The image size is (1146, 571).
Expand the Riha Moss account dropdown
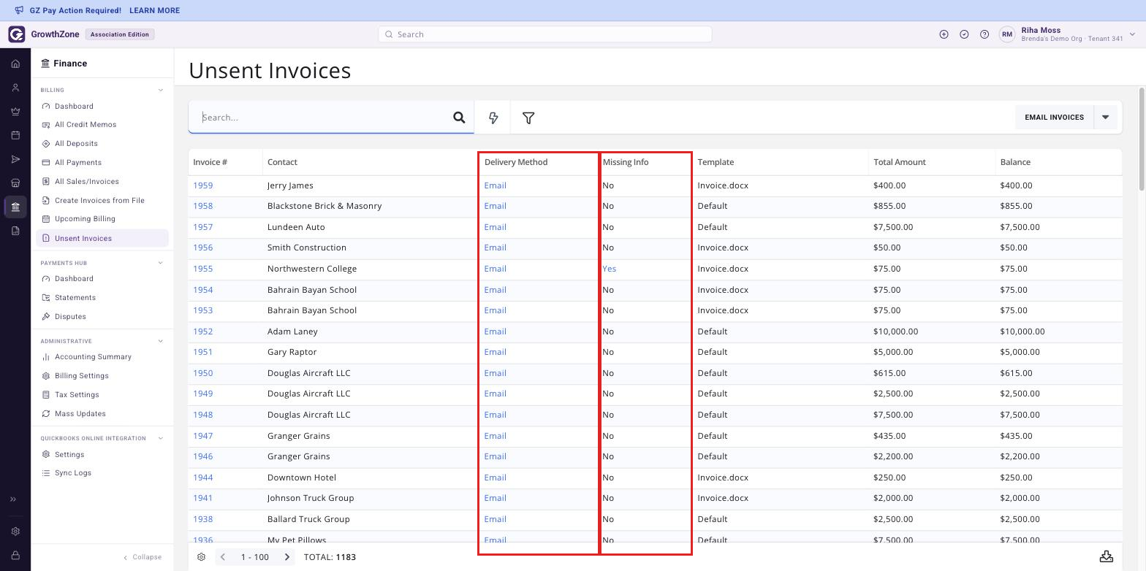(1132, 34)
